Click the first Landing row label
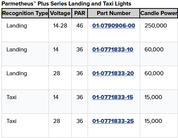Screen dimensions: 178x138 click(17, 26)
